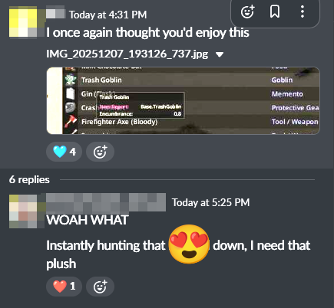Collapse the image using the arrow beside filename
This screenshot has width=334, height=308.
220,54
